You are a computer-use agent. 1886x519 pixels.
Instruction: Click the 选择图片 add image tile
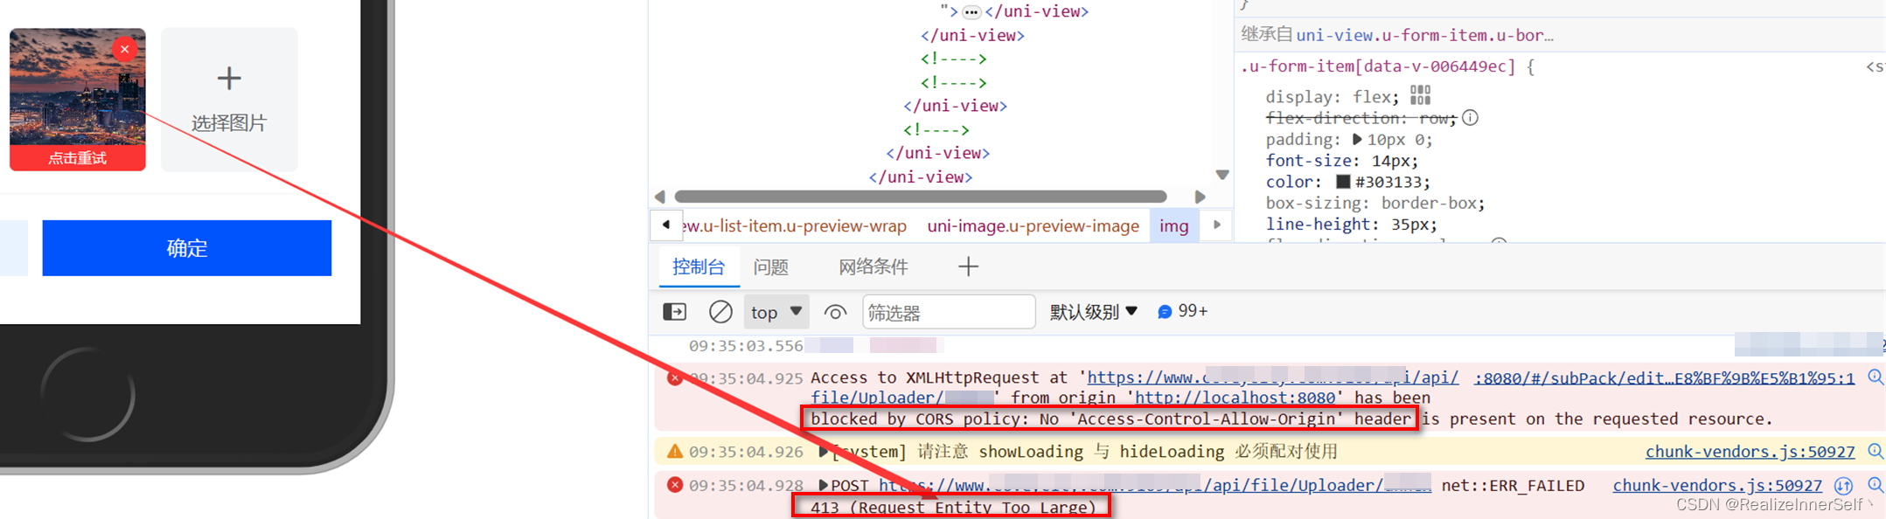(229, 99)
